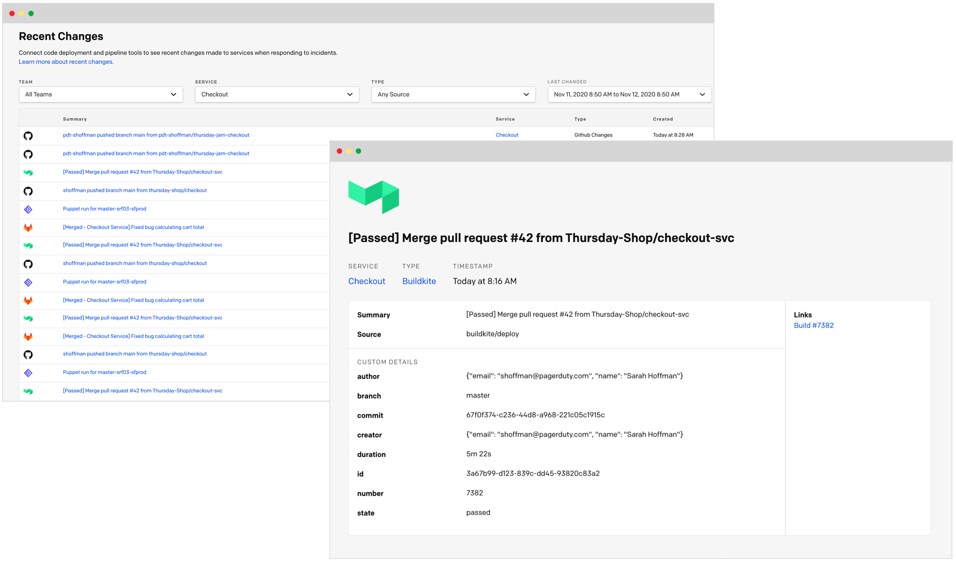956x563 pixels.
Task: Click the Checkout link in the Service column
Action: click(506, 135)
